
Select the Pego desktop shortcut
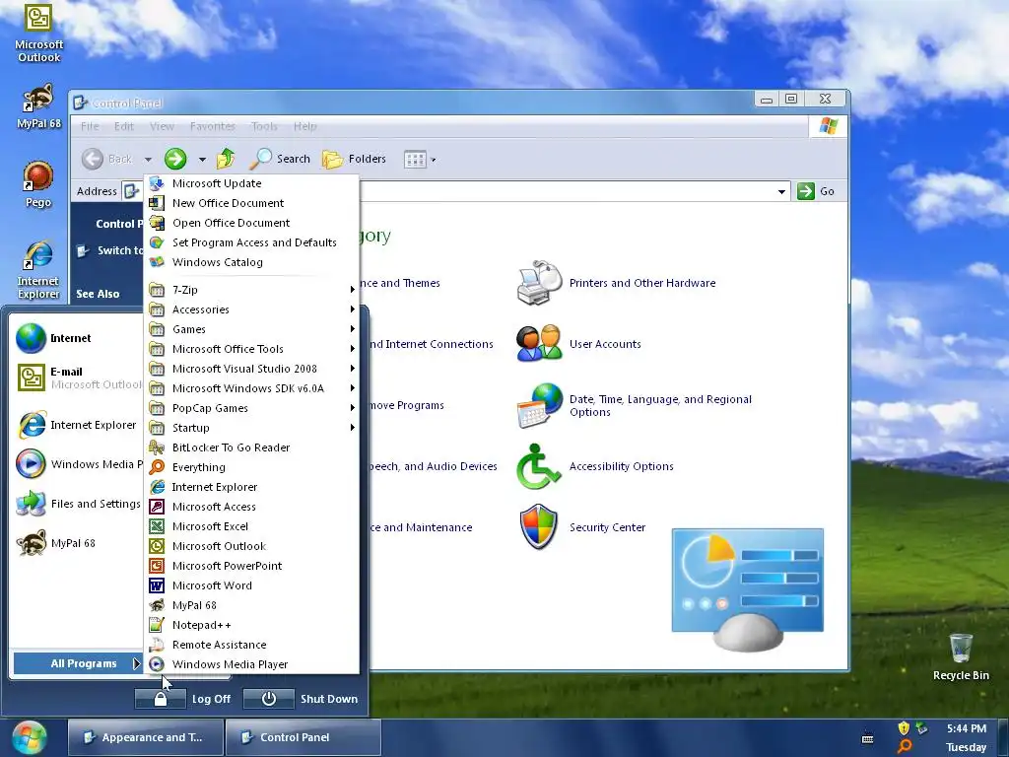[x=38, y=184]
